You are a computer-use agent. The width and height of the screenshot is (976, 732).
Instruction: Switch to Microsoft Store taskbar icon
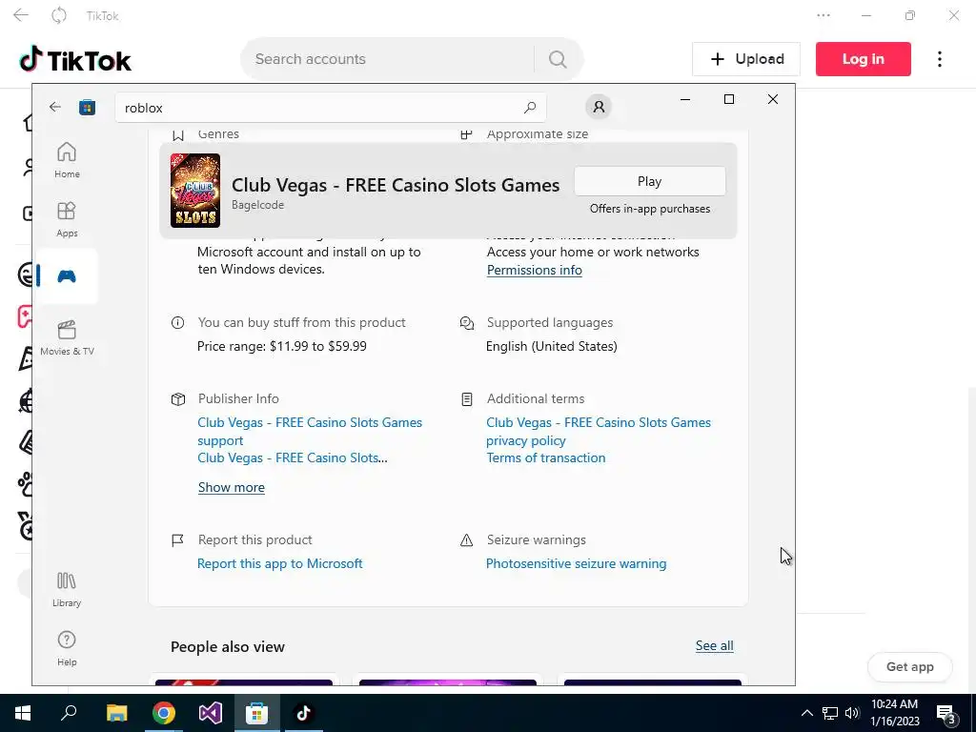pos(256,713)
